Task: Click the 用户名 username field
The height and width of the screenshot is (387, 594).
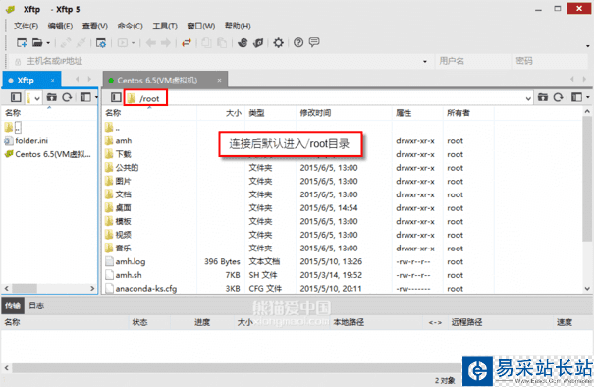Action: pos(473,61)
